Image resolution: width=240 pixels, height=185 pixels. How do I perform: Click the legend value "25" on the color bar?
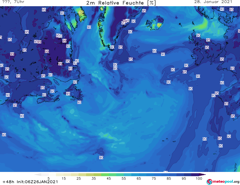click(79, 178)
